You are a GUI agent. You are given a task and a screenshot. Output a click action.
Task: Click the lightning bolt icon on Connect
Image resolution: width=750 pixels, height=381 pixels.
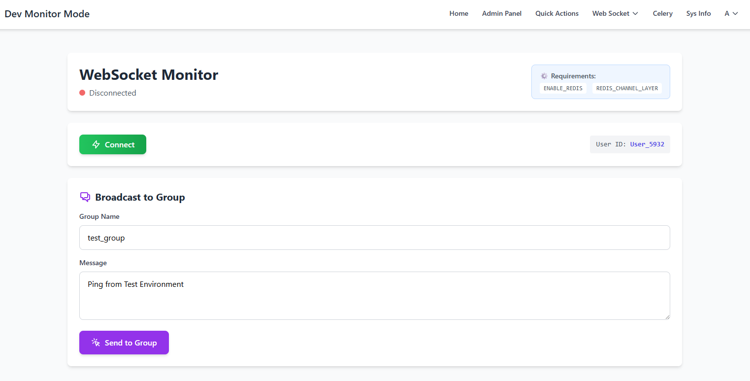point(96,144)
